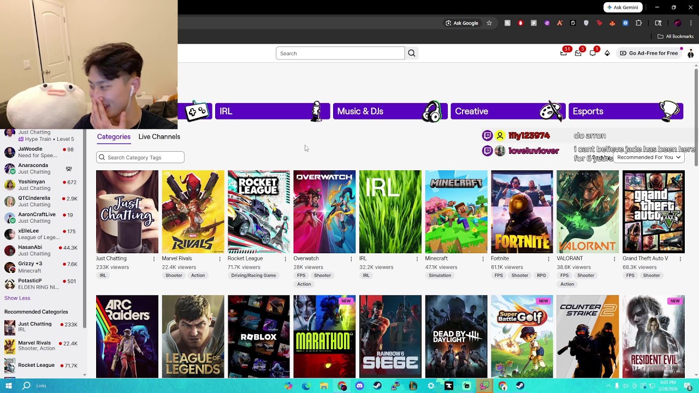This screenshot has width=699, height=393.
Task: Bookmark this page with the star icon
Action: pyautogui.click(x=489, y=23)
